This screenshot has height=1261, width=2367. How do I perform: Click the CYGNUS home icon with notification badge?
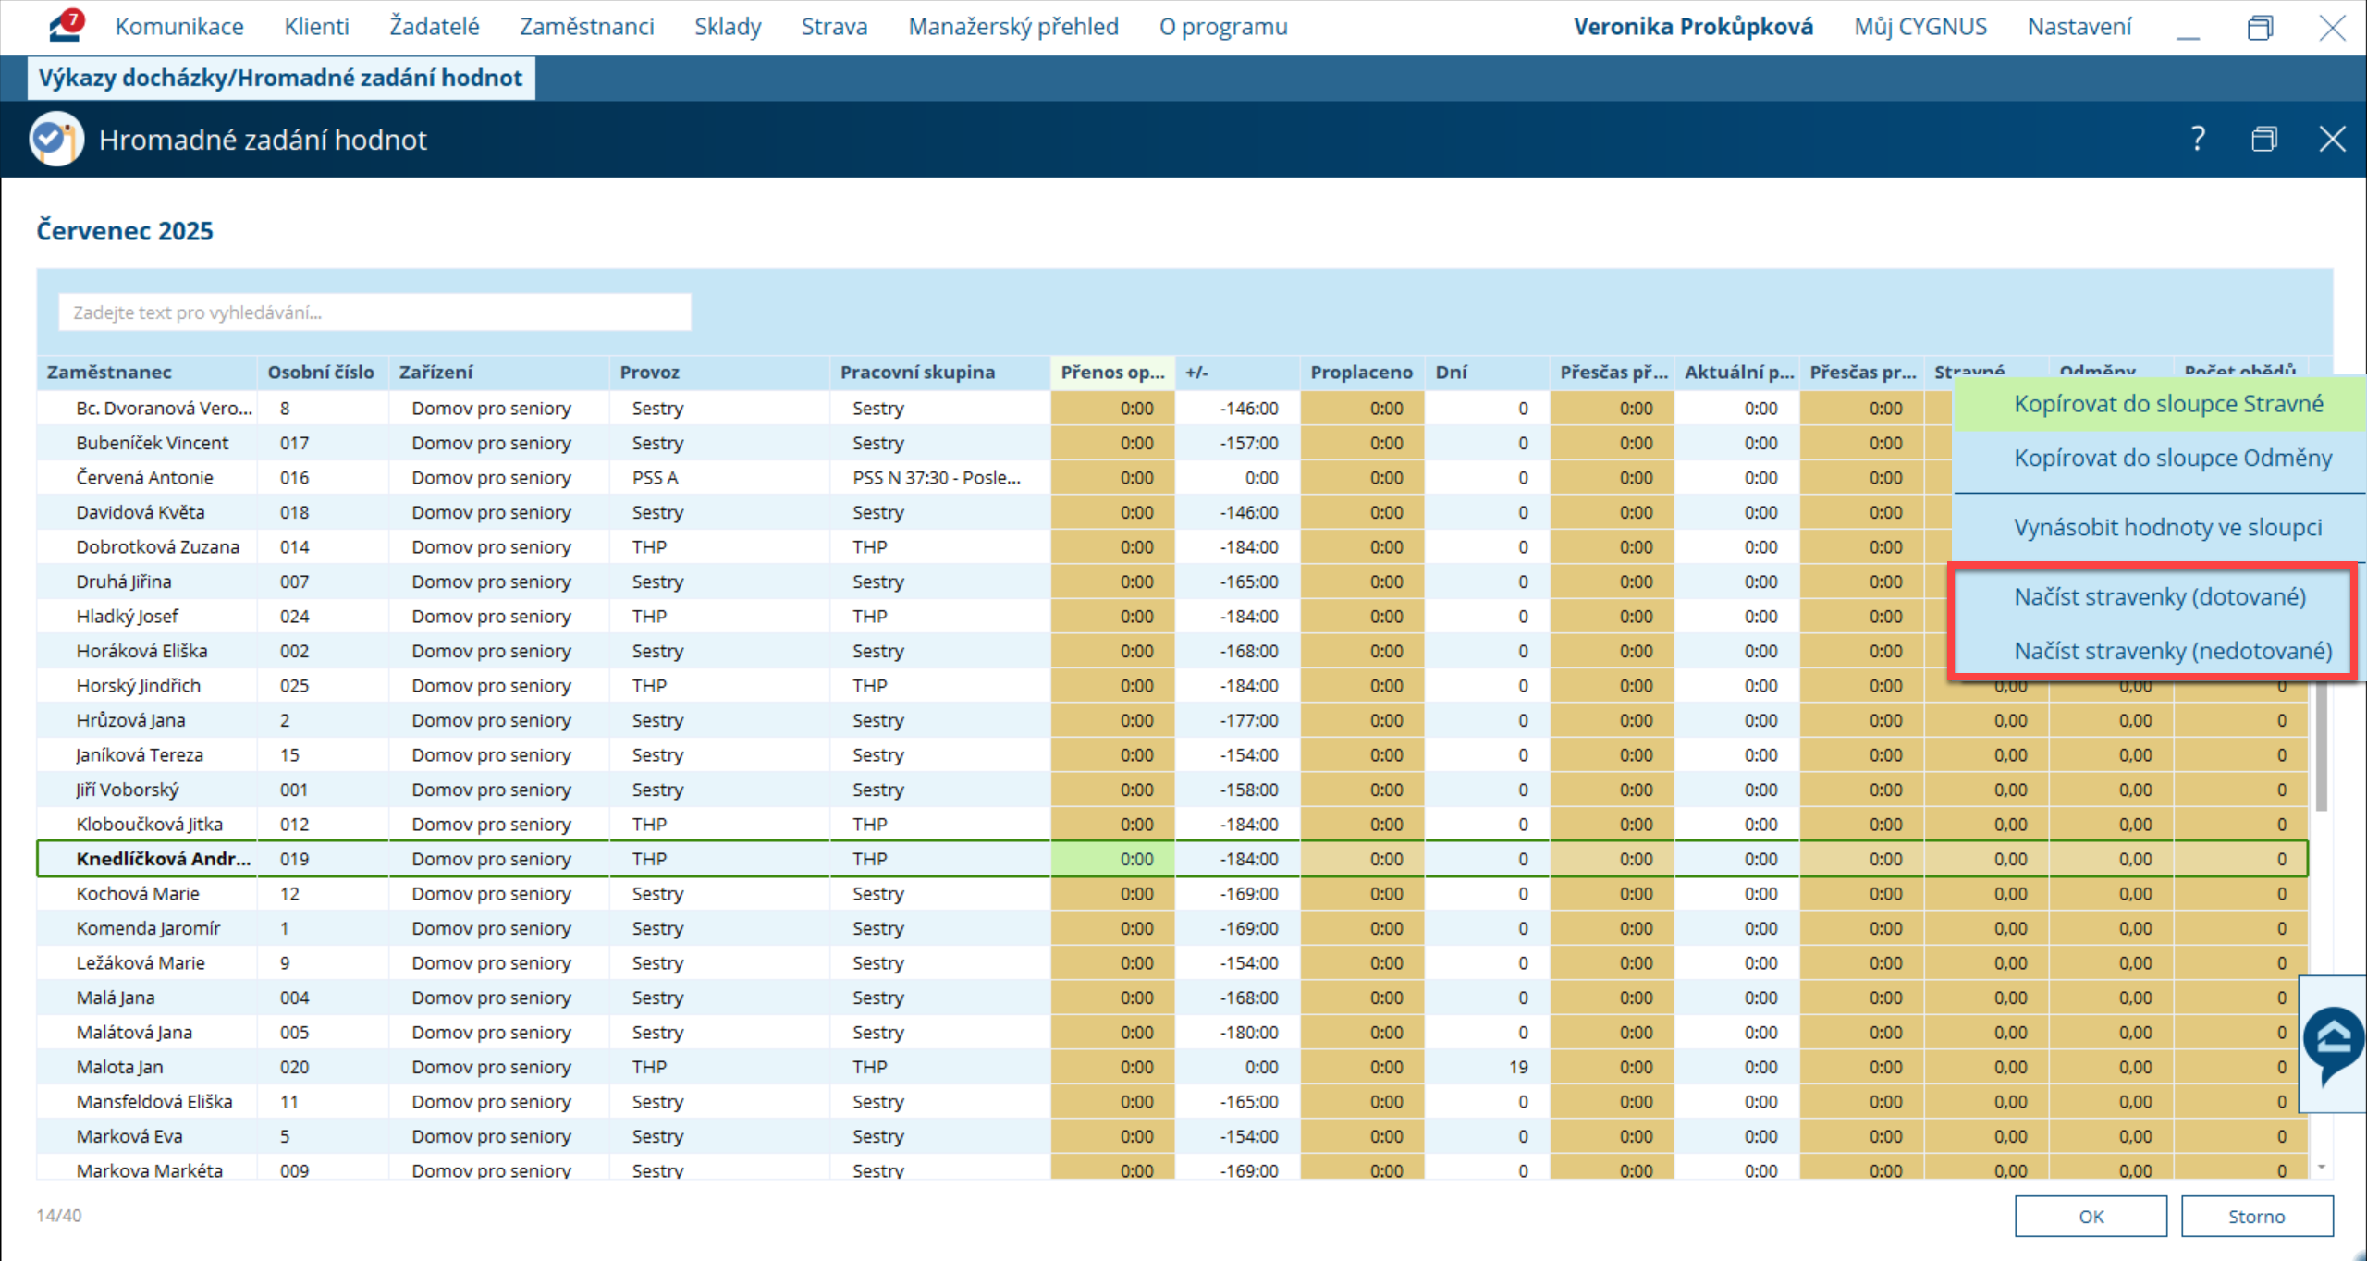[65, 26]
